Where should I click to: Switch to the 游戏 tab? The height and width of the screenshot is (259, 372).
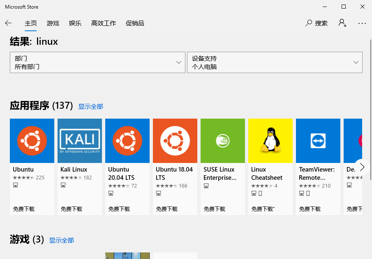click(53, 23)
